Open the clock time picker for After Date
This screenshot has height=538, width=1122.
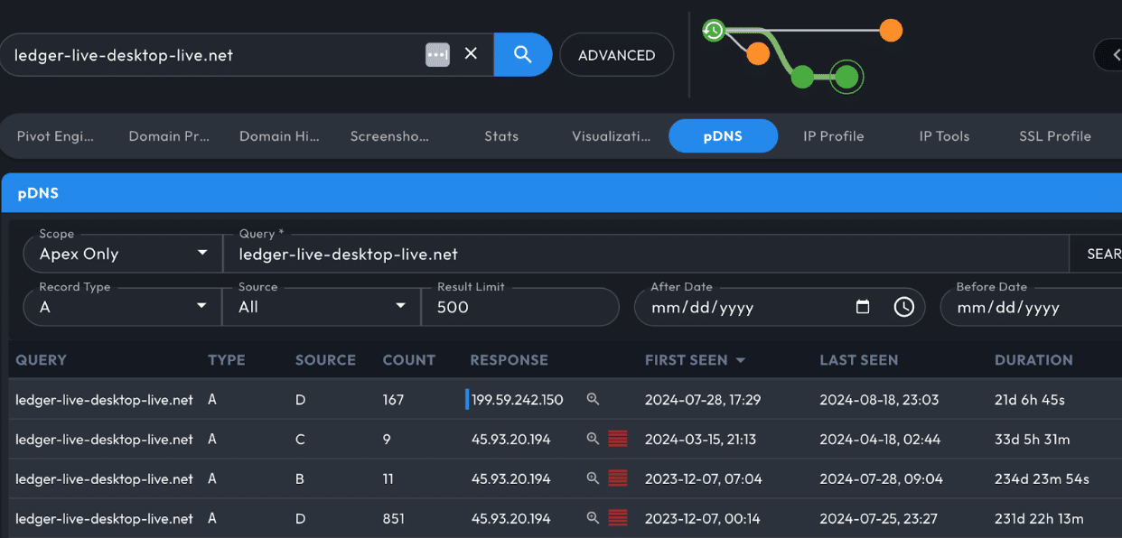[903, 307]
